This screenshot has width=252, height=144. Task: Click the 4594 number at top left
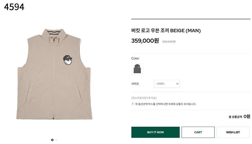14,7
